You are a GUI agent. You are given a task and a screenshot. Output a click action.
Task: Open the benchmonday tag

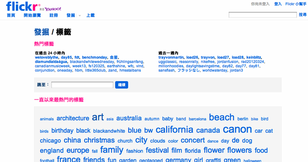coord(95,58)
